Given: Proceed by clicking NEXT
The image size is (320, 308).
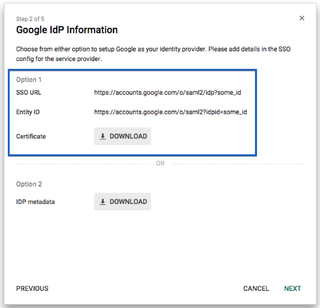Looking at the screenshot, I should coord(293,288).
